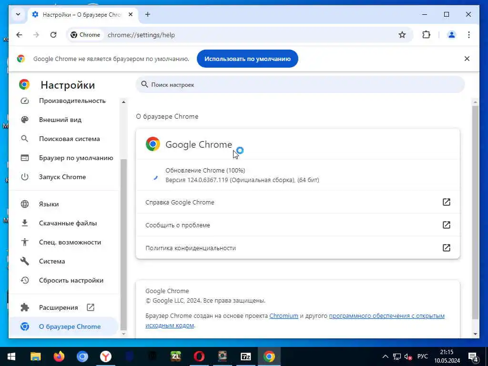Open the profile avatar menu
The width and height of the screenshot is (488, 366).
tap(452, 35)
